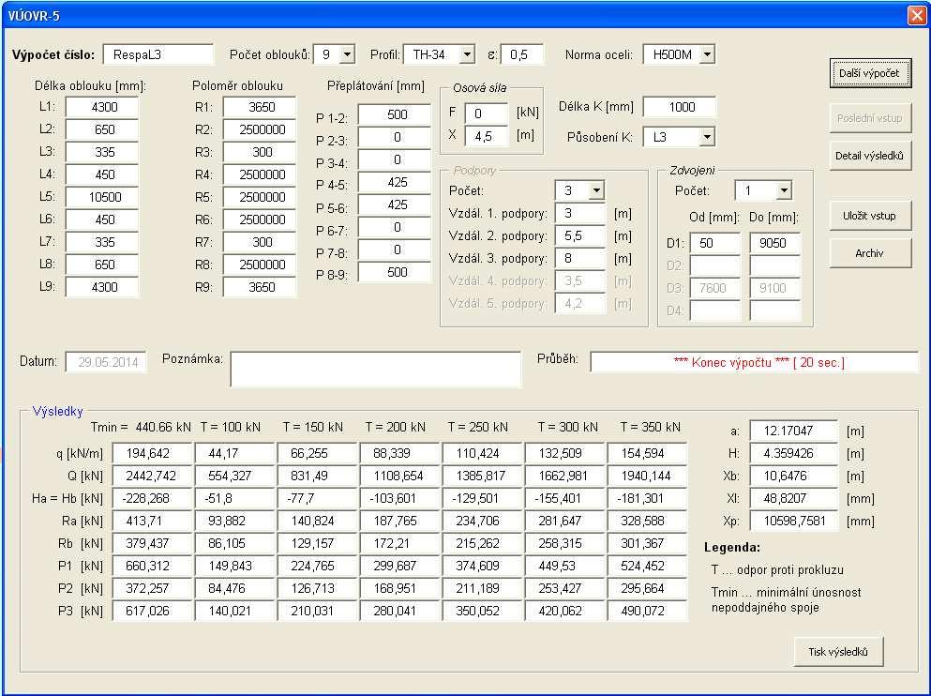Click the P2 value 211,189 cell
The image size is (931, 696).
click(482, 589)
